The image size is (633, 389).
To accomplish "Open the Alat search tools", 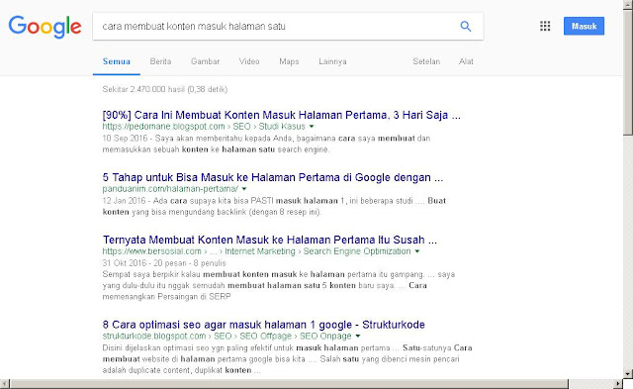I will [466, 61].
